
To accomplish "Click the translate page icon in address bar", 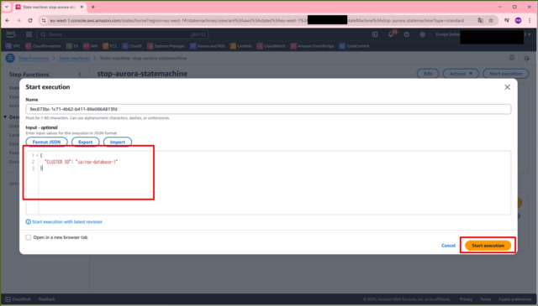I will tap(480, 20).
